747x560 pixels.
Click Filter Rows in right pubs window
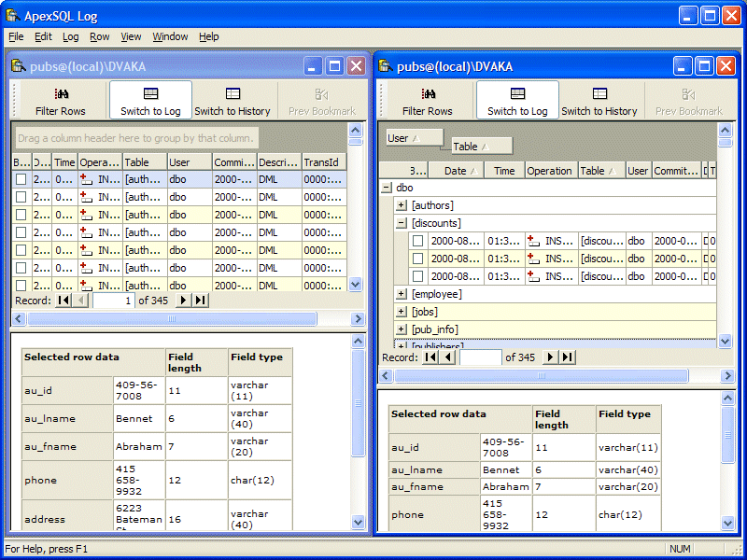tap(428, 102)
